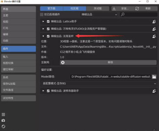
Task: Click the 偏好设置: label
Action: [47, 70]
